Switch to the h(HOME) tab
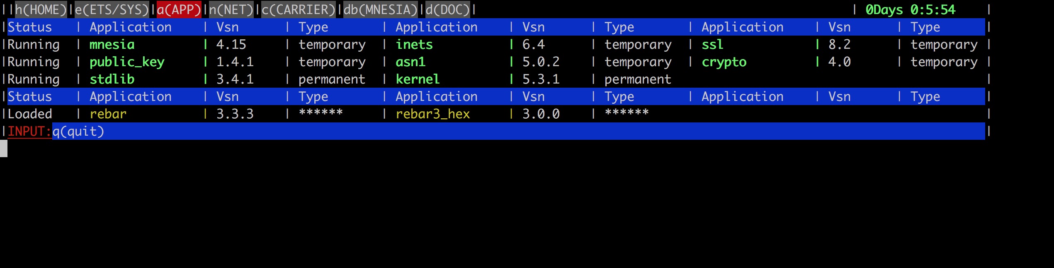The height and width of the screenshot is (268, 1054). [41, 10]
